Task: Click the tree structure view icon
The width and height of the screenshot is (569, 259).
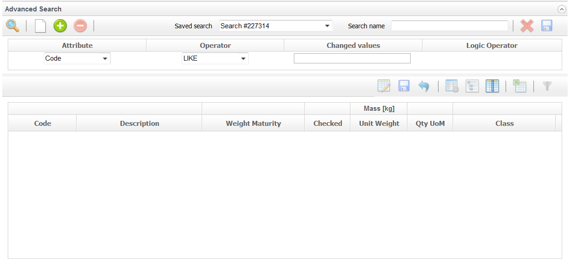Action: [472, 86]
